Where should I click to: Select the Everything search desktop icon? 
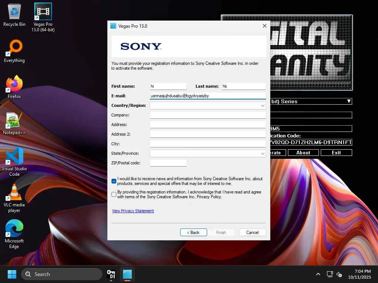(x=14, y=51)
